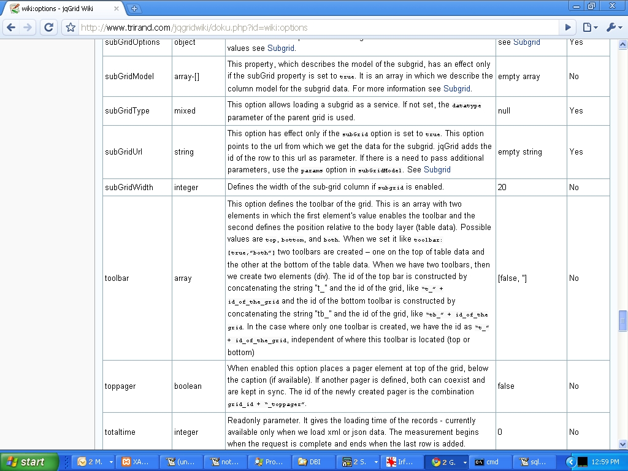Open the Windows Start menu

[29, 462]
